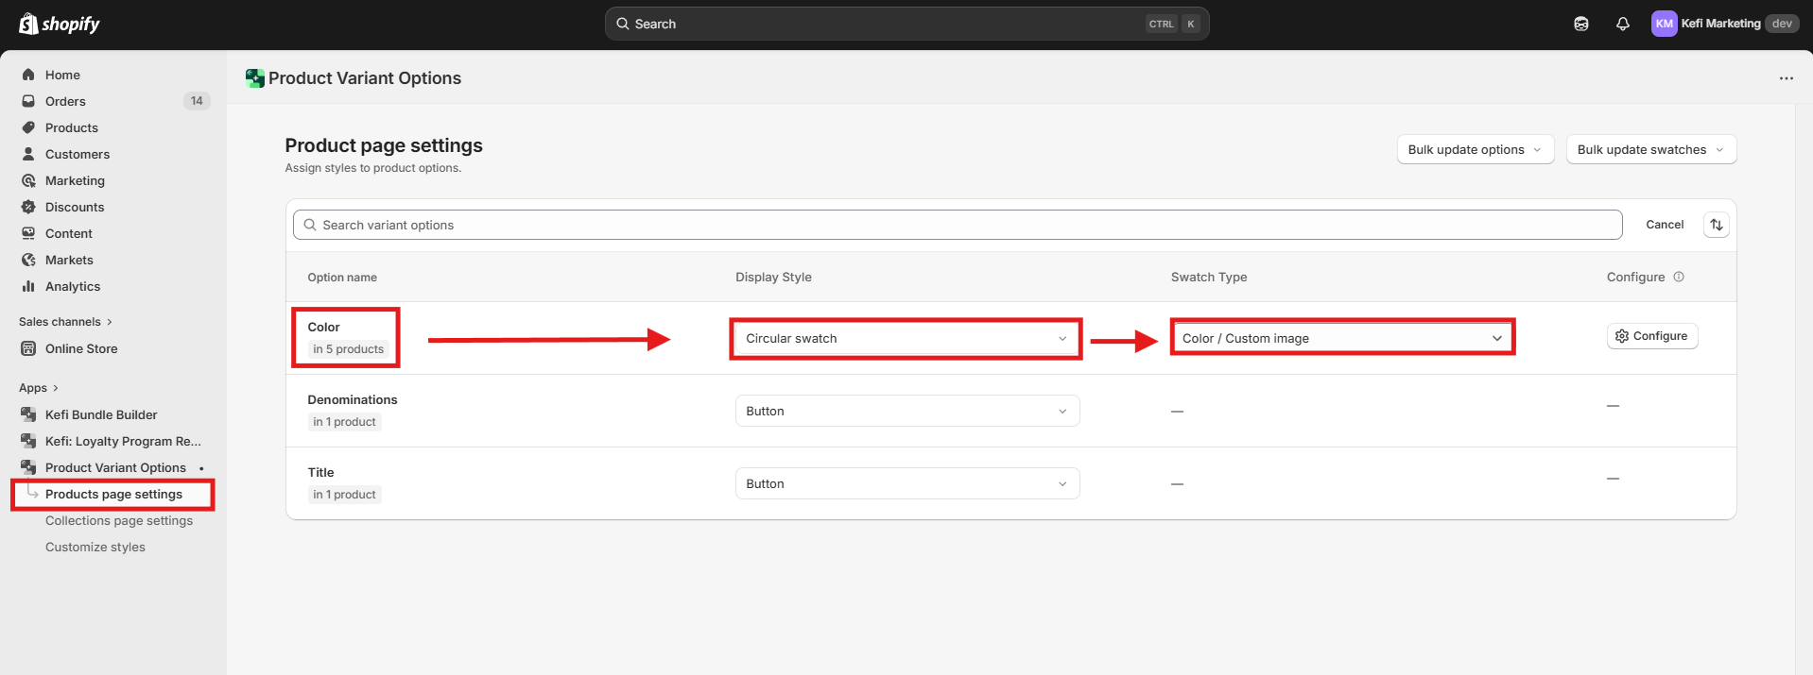
Task: Open the notifications bell
Action: (1622, 24)
